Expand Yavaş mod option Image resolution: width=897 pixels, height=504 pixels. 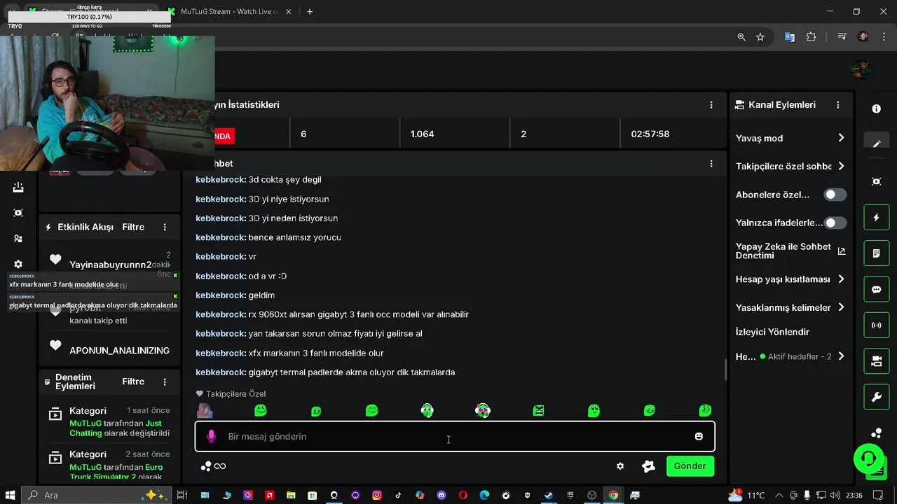click(790, 138)
